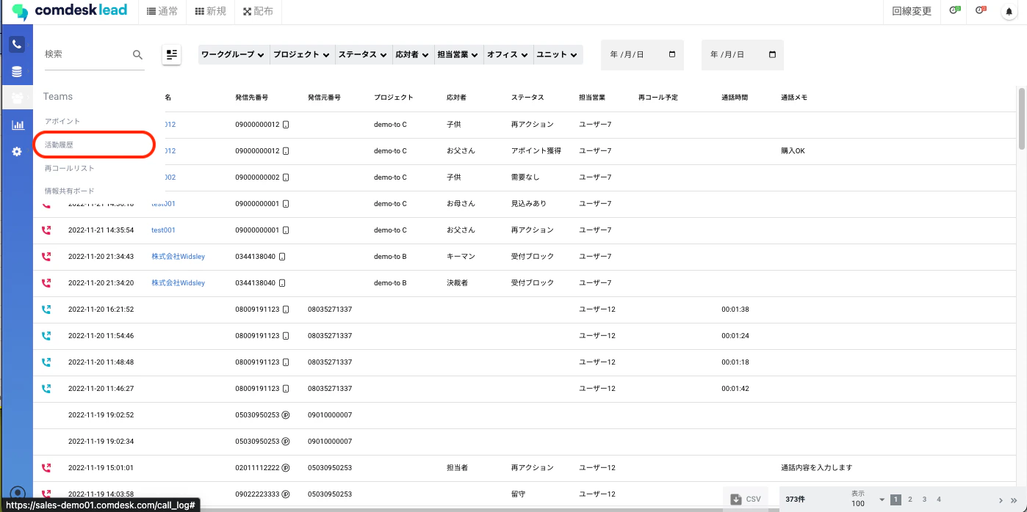Click device icon in 2022-11-20 16:21:52 row
Image resolution: width=1027 pixels, height=512 pixels.
click(x=286, y=309)
